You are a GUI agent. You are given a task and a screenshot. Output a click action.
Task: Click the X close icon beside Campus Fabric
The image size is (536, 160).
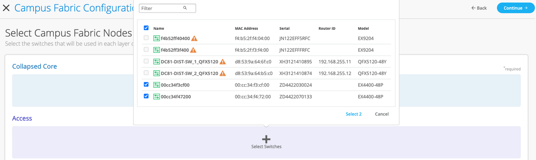click(6, 8)
